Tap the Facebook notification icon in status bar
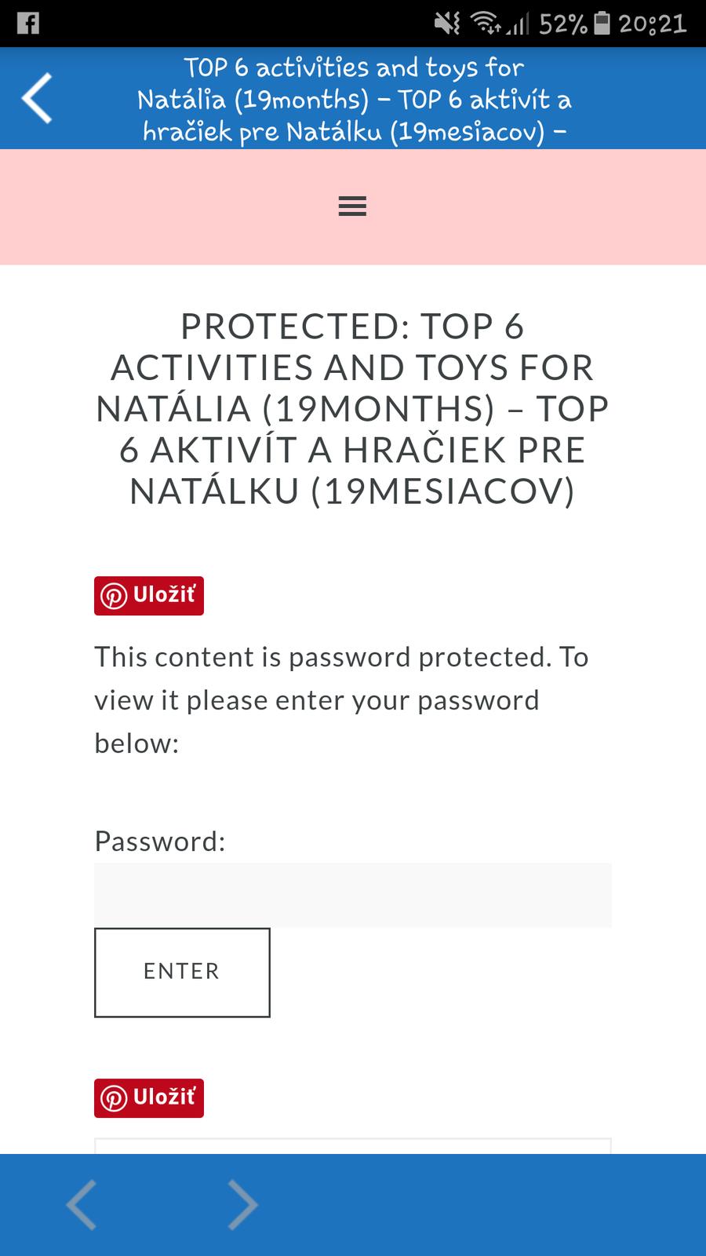Image resolution: width=706 pixels, height=1256 pixels. coord(27,24)
